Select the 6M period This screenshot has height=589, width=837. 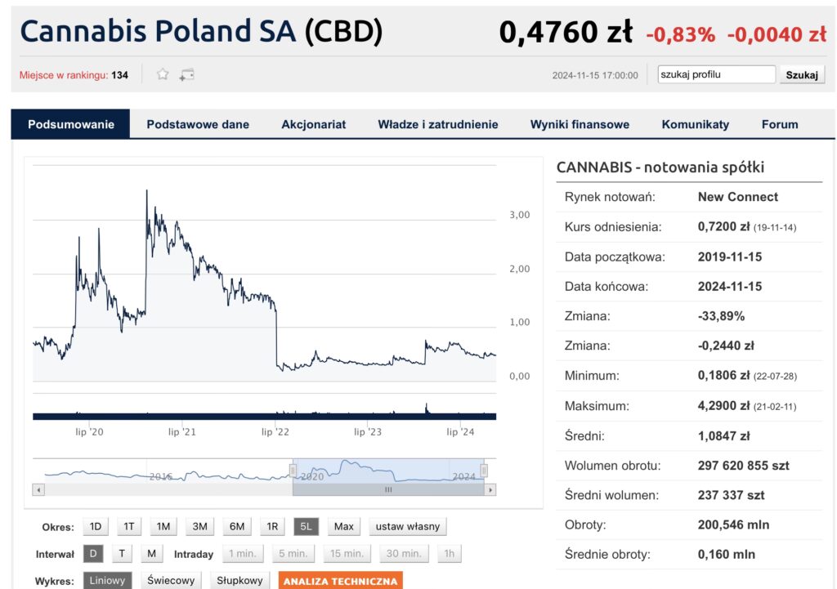236,527
